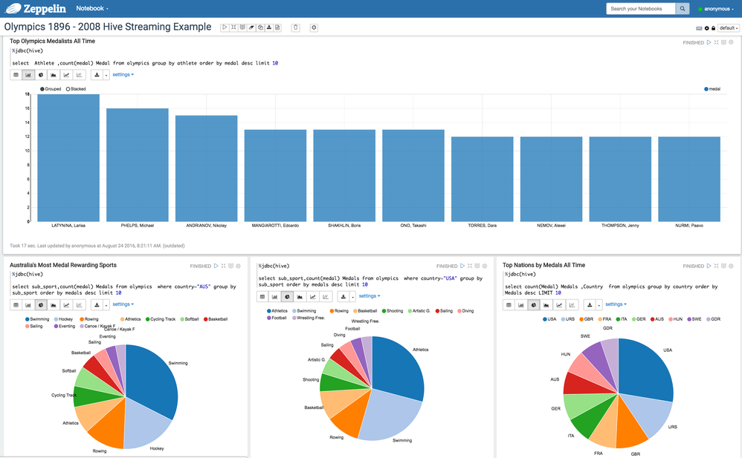Open the cron scheduler clock icon

click(314, 27)
